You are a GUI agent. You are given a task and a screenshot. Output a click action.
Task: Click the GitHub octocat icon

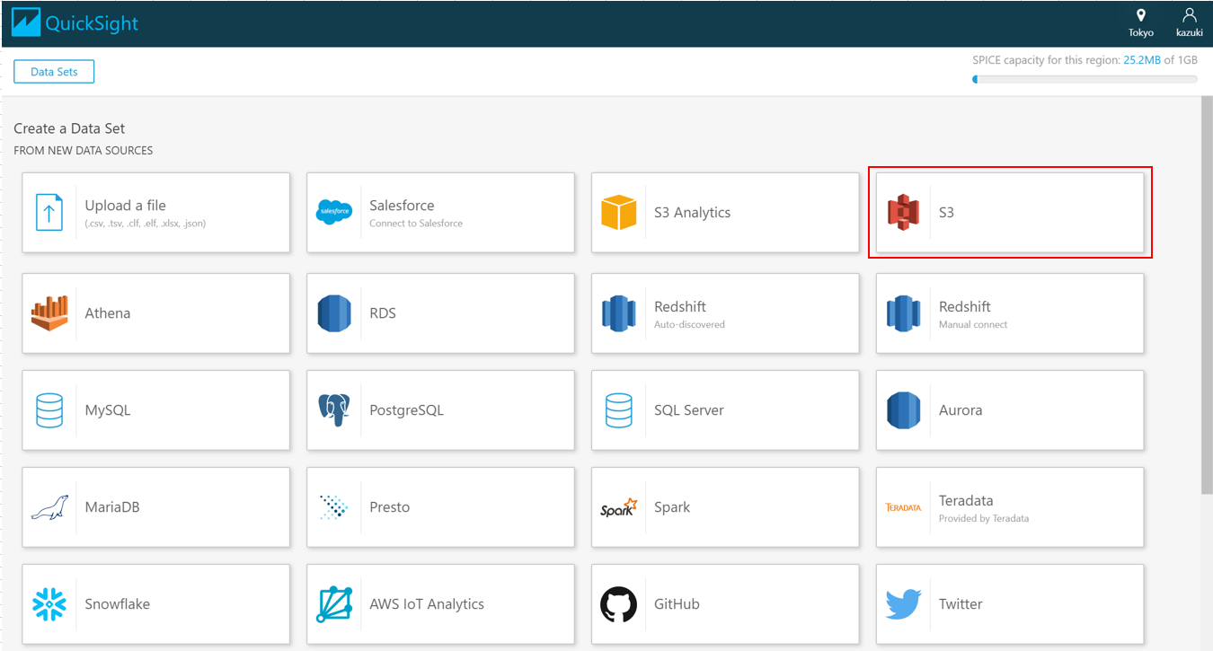pos(619,604)
